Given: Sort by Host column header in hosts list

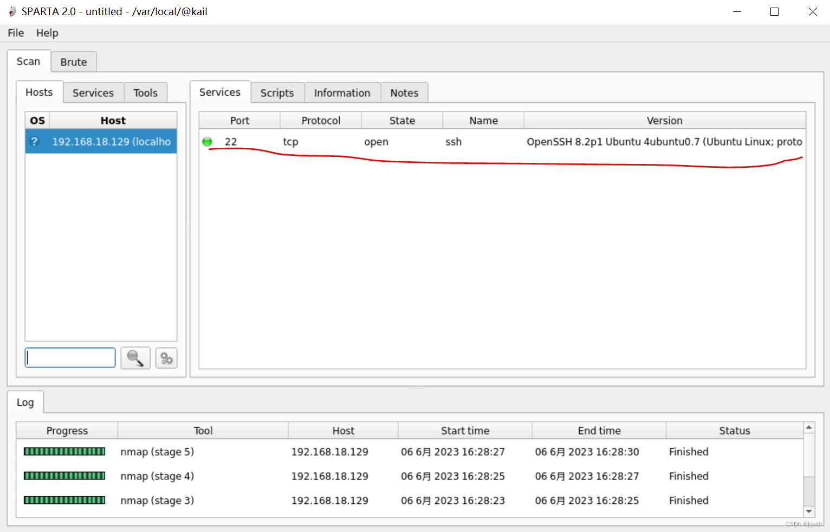Looking at the screenshot, I should pyautogui.click(x=113, y=120).
